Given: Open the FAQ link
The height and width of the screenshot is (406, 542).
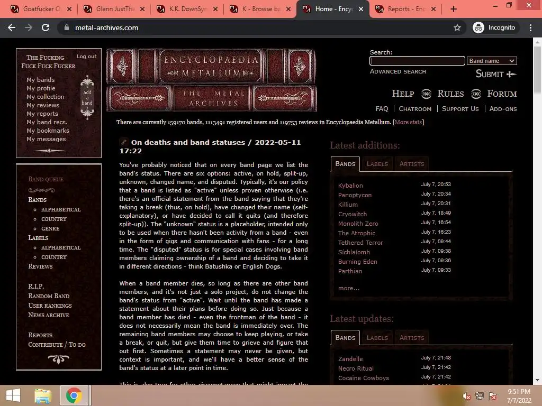Looking at the screenshot, I should click(x=382, y=109).
